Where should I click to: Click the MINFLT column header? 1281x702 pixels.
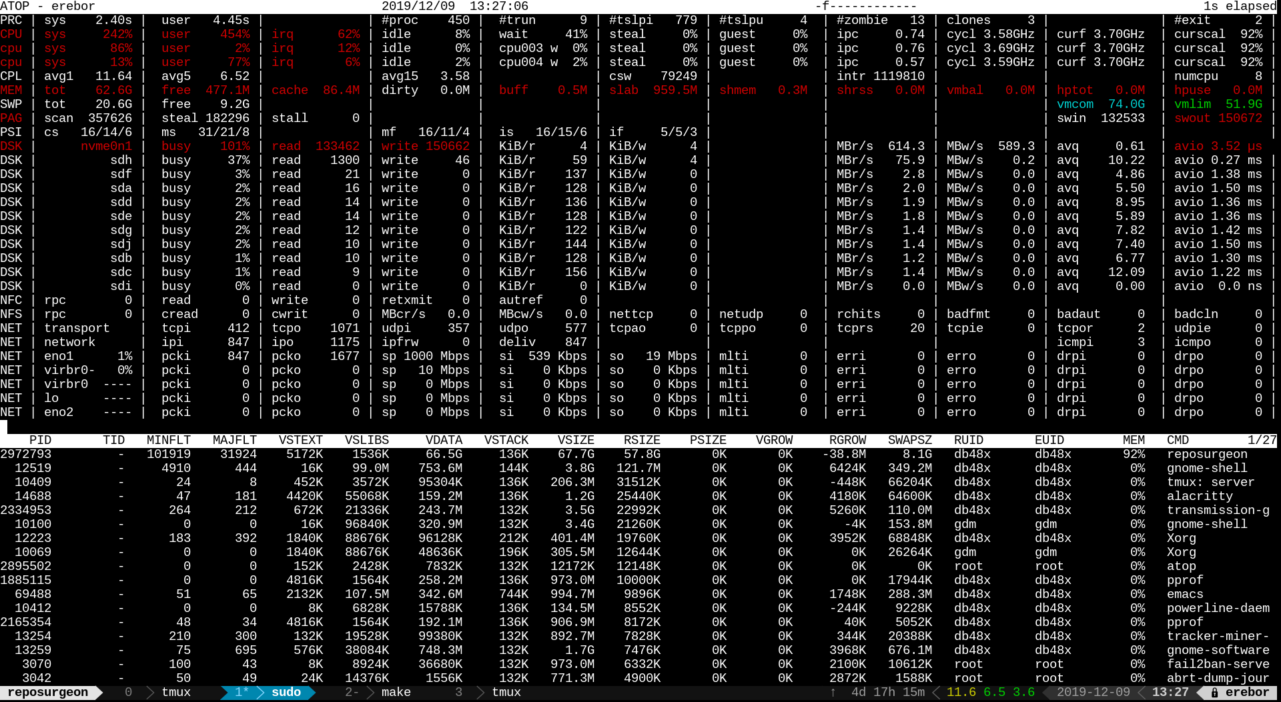(169, 441)
